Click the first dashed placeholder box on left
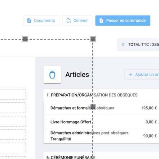 tap(13, 94)
